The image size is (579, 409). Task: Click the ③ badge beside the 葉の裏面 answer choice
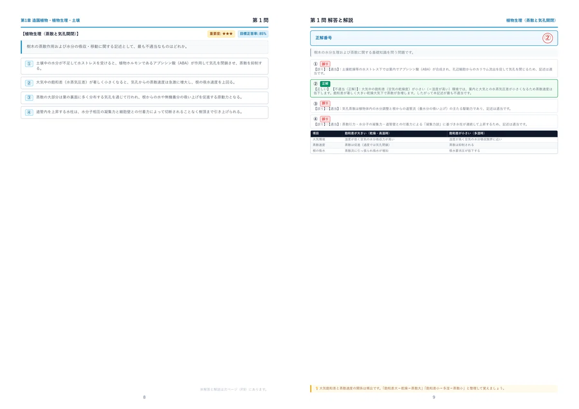pyautogui.click(x=29, y=97)
